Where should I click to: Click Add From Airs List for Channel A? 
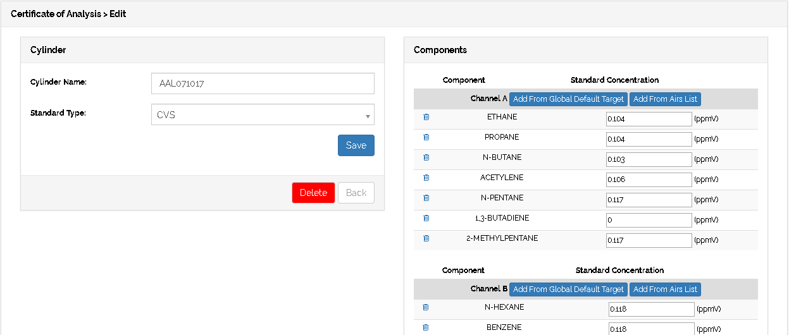coord(665,99)
